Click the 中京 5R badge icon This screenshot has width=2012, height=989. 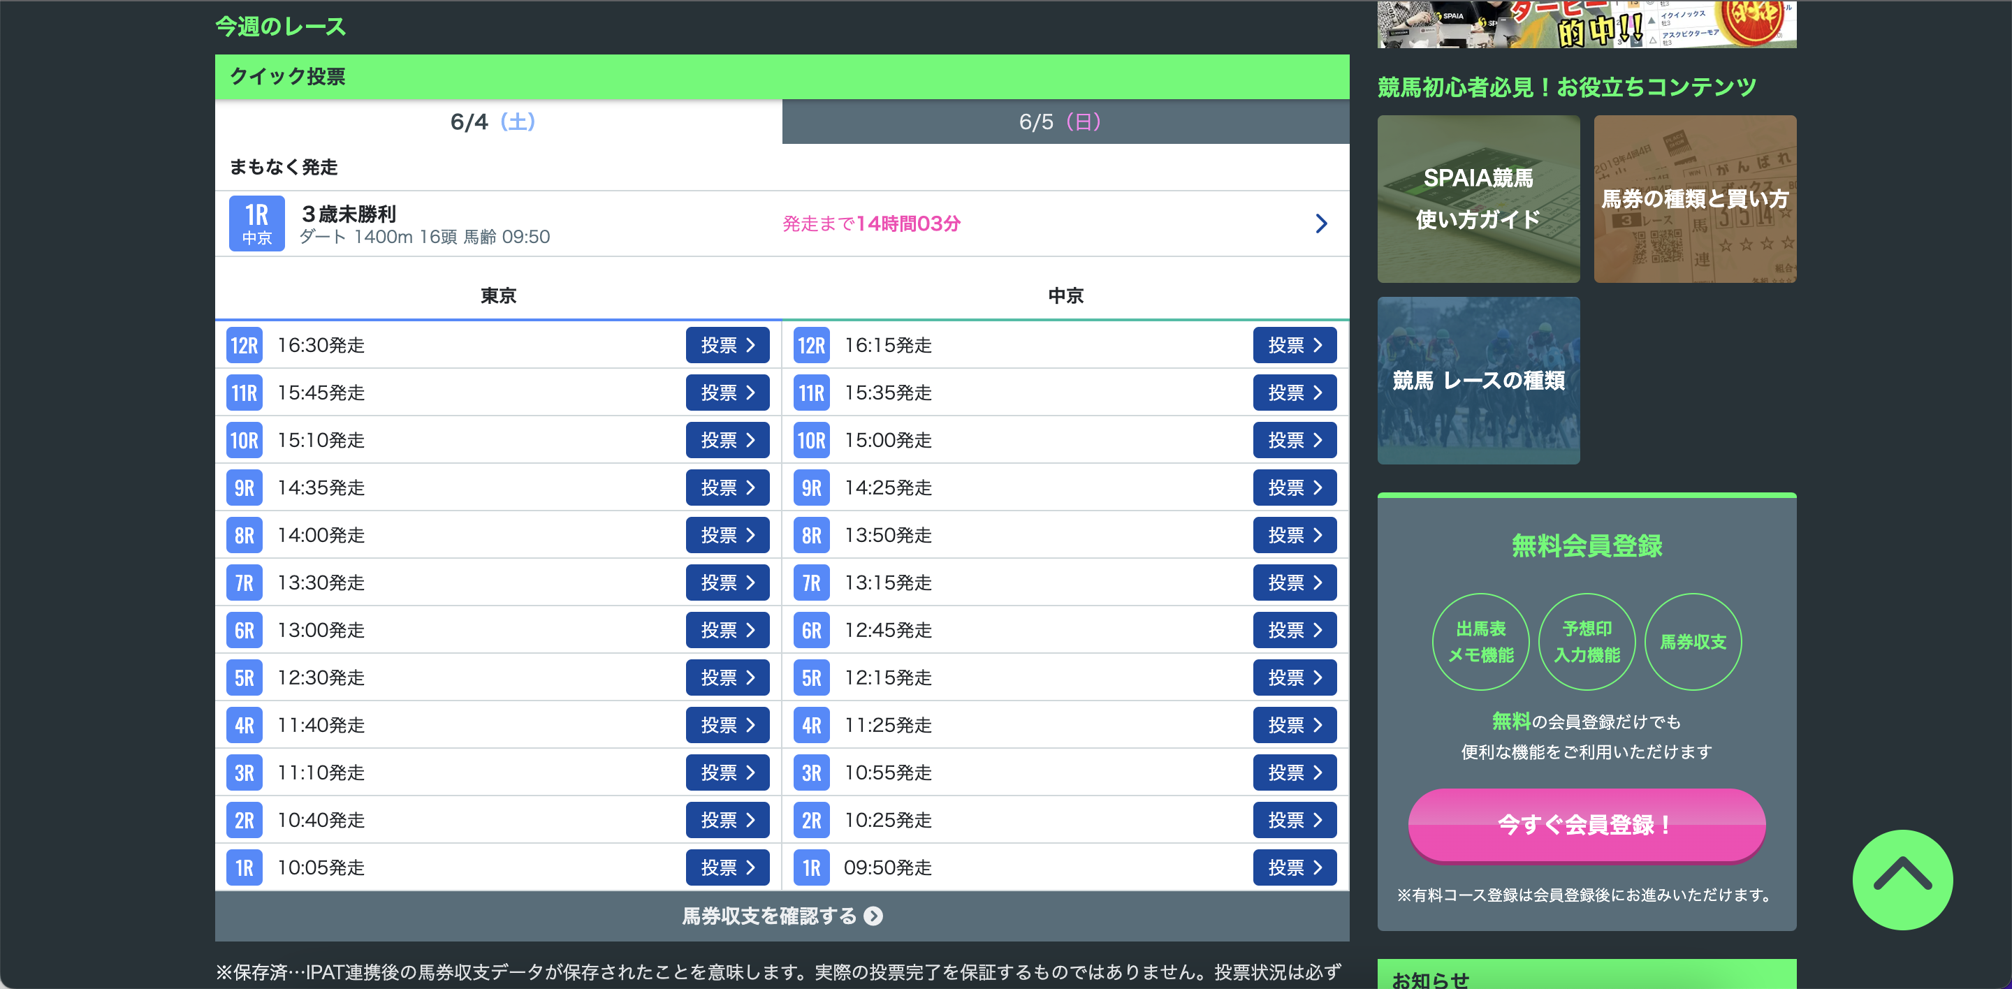pyautogui.click(x=812, y=677)
